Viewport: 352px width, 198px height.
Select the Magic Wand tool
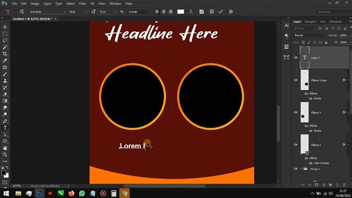pos(5,47)
